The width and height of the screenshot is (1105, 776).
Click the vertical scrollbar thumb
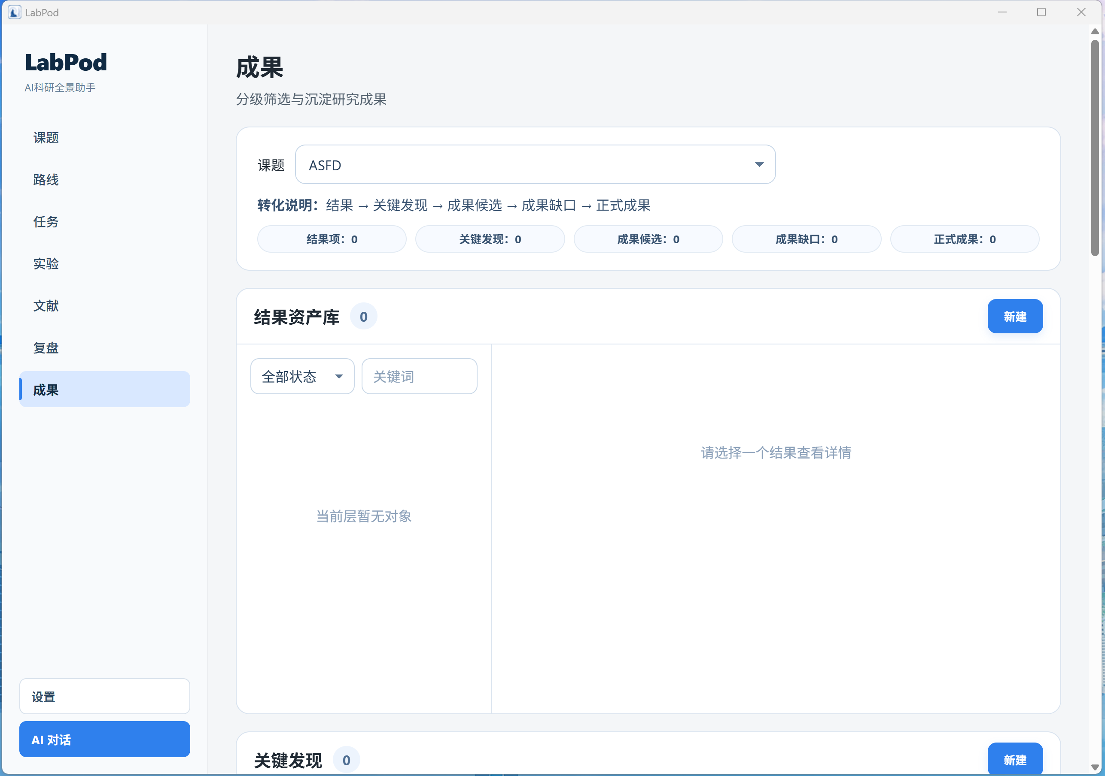coord(1095,148)
